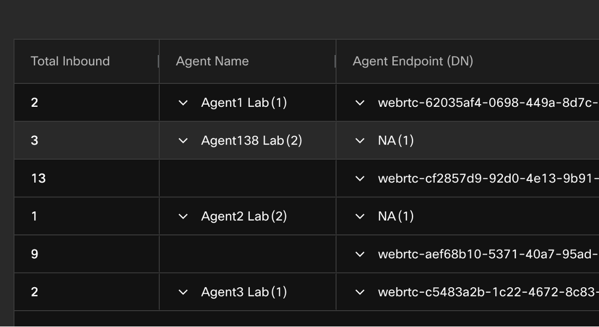Expand the webrtc-c5483a2b endpoint chevron
Viewport: 599px width, 327px height.
click(360, 292)
